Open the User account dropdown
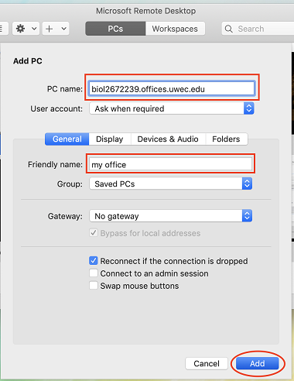This screenshot has width=294, height=381. coord(172,108)
